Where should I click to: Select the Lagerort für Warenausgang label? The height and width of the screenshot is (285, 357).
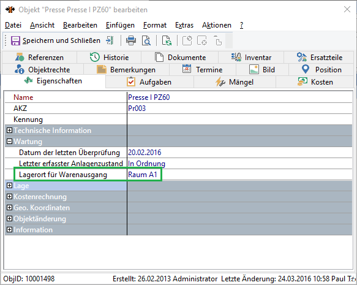point(63,175)
